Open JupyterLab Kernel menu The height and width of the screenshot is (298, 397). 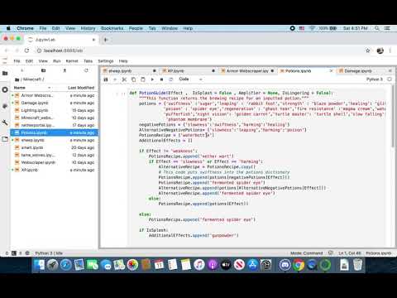72,61
